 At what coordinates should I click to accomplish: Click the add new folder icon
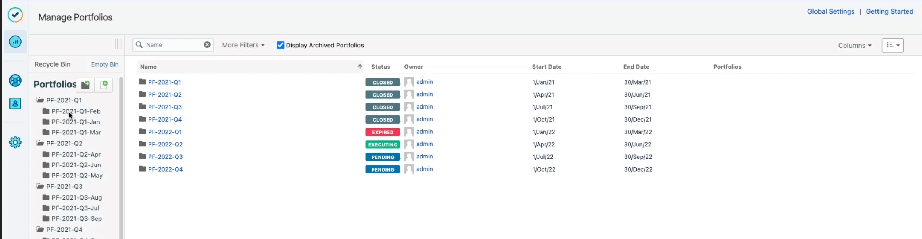coord(85,85)
